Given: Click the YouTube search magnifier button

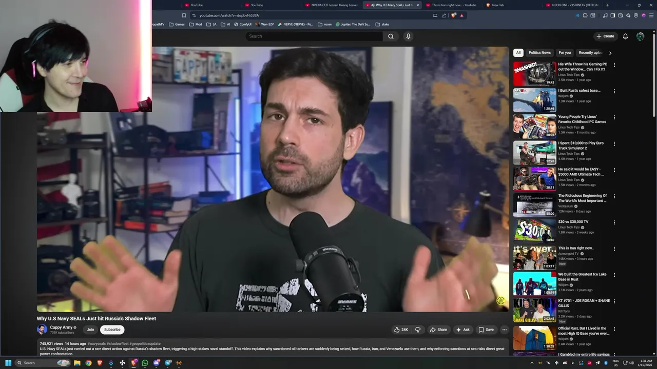Looking at the screenshot, I should coord(391,36).
